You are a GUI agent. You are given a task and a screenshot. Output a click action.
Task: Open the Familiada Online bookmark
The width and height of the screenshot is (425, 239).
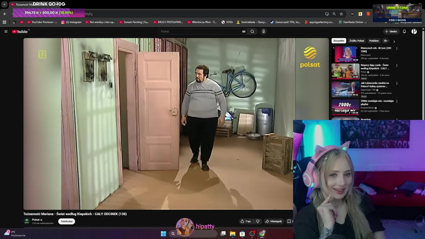(353, 22)
